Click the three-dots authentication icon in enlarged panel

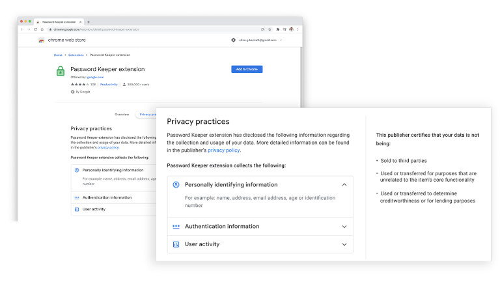pos(176,227)
